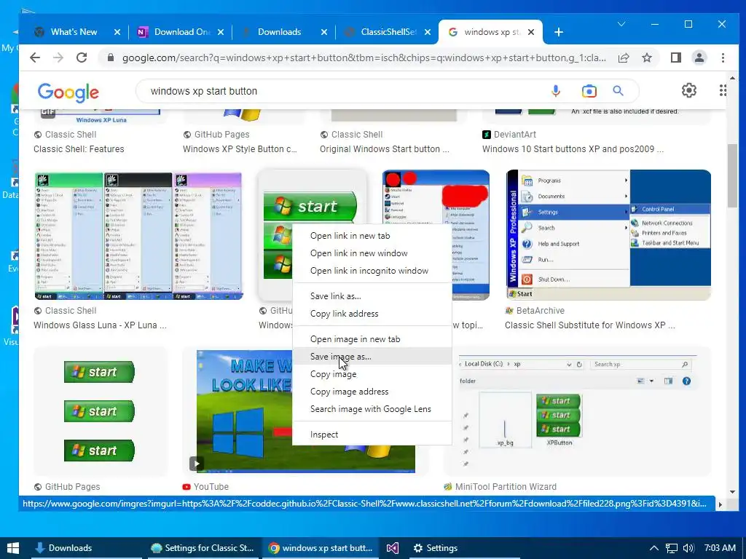Viewport: 746px width, 559px height.
Task: Click the scrollbar down arrow
Action: (x=732, y=493)
